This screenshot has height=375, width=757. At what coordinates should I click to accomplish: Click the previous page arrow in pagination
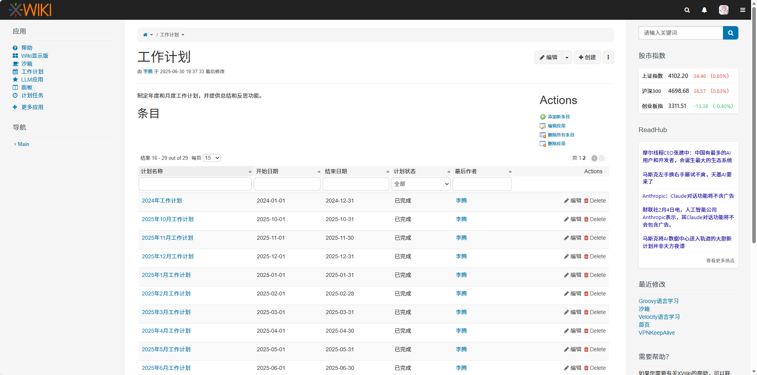click(594, 158)
